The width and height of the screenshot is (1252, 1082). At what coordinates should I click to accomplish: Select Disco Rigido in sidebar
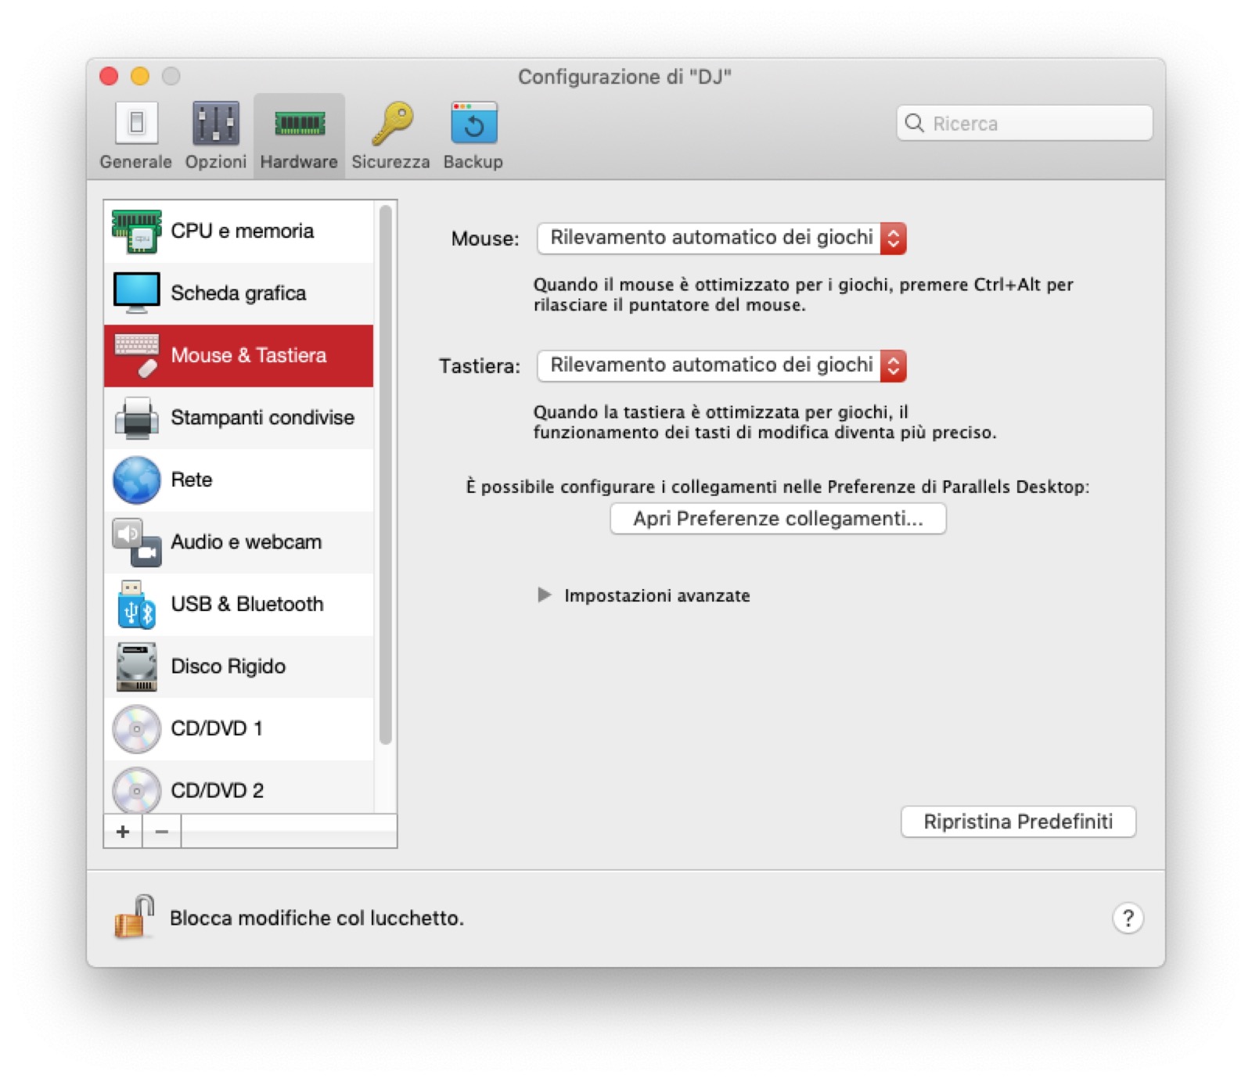coord(239,667)
